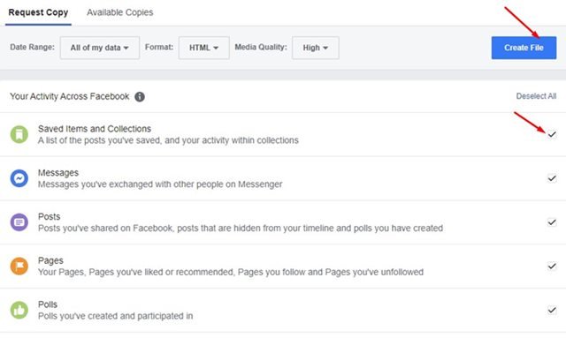Click the Create File button
The width and height of the screenshot is (566, 338).
[524, 48]
